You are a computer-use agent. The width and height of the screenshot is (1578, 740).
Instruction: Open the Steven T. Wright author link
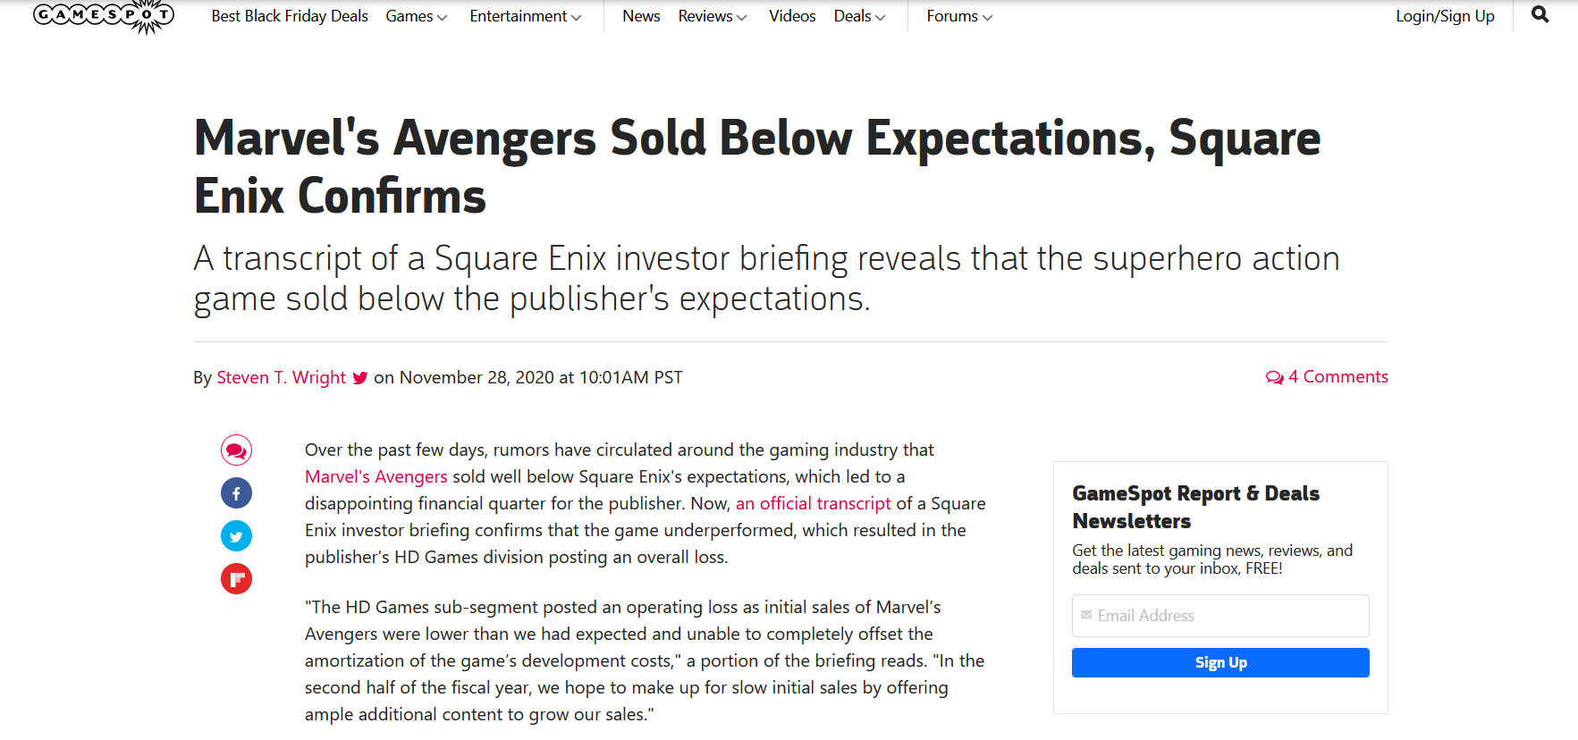(x=281, y=378)
